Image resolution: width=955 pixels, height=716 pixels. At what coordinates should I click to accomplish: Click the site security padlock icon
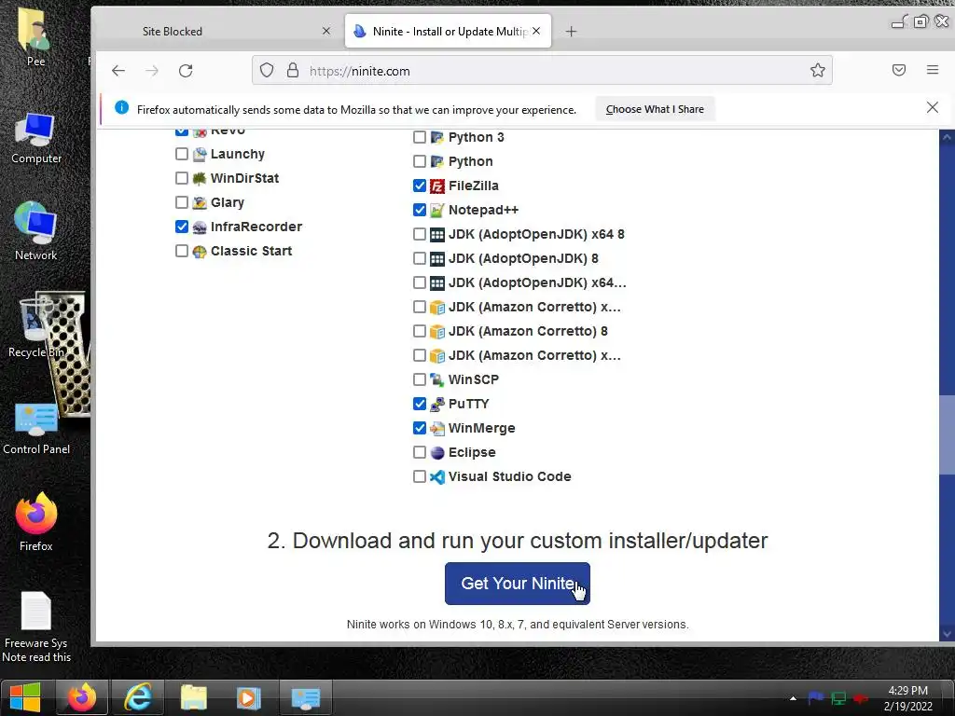point(293,71)
